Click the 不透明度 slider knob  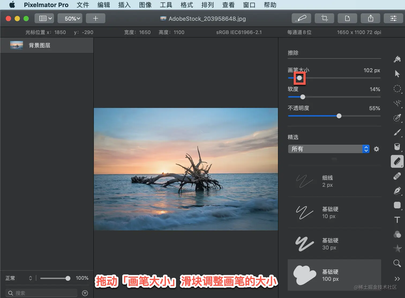tap(339, 116)
